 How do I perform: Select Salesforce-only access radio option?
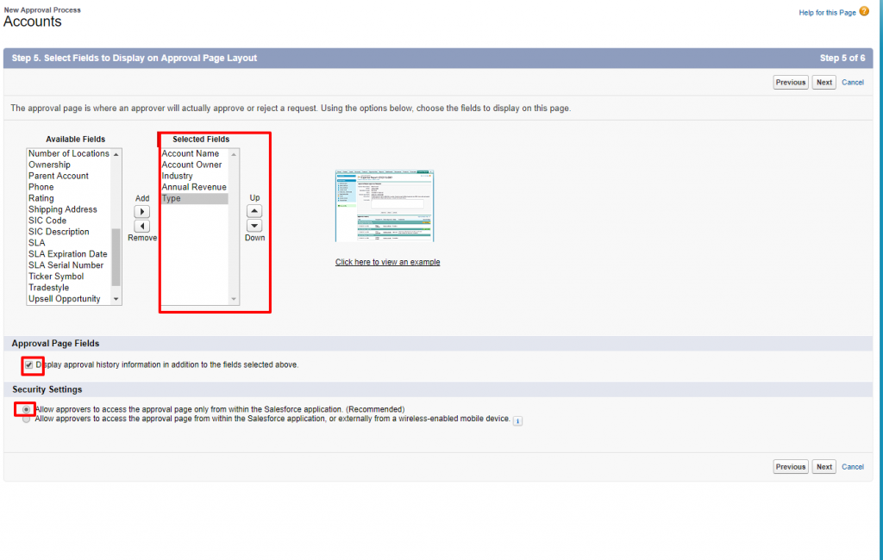tap(27, 409)
